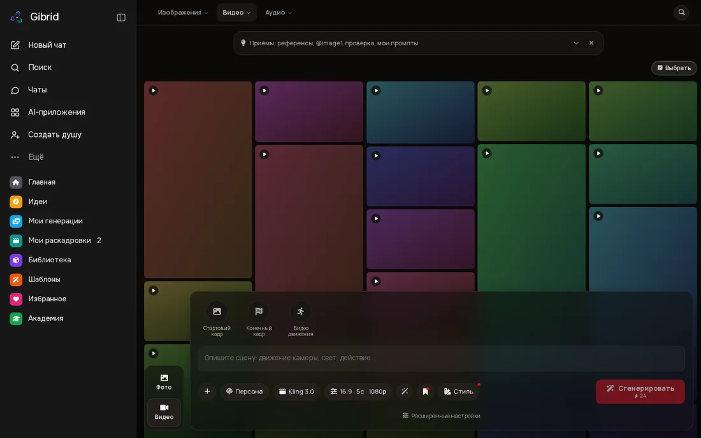
Task: Expand Расширенные настройки
Action: click(441, 416)
